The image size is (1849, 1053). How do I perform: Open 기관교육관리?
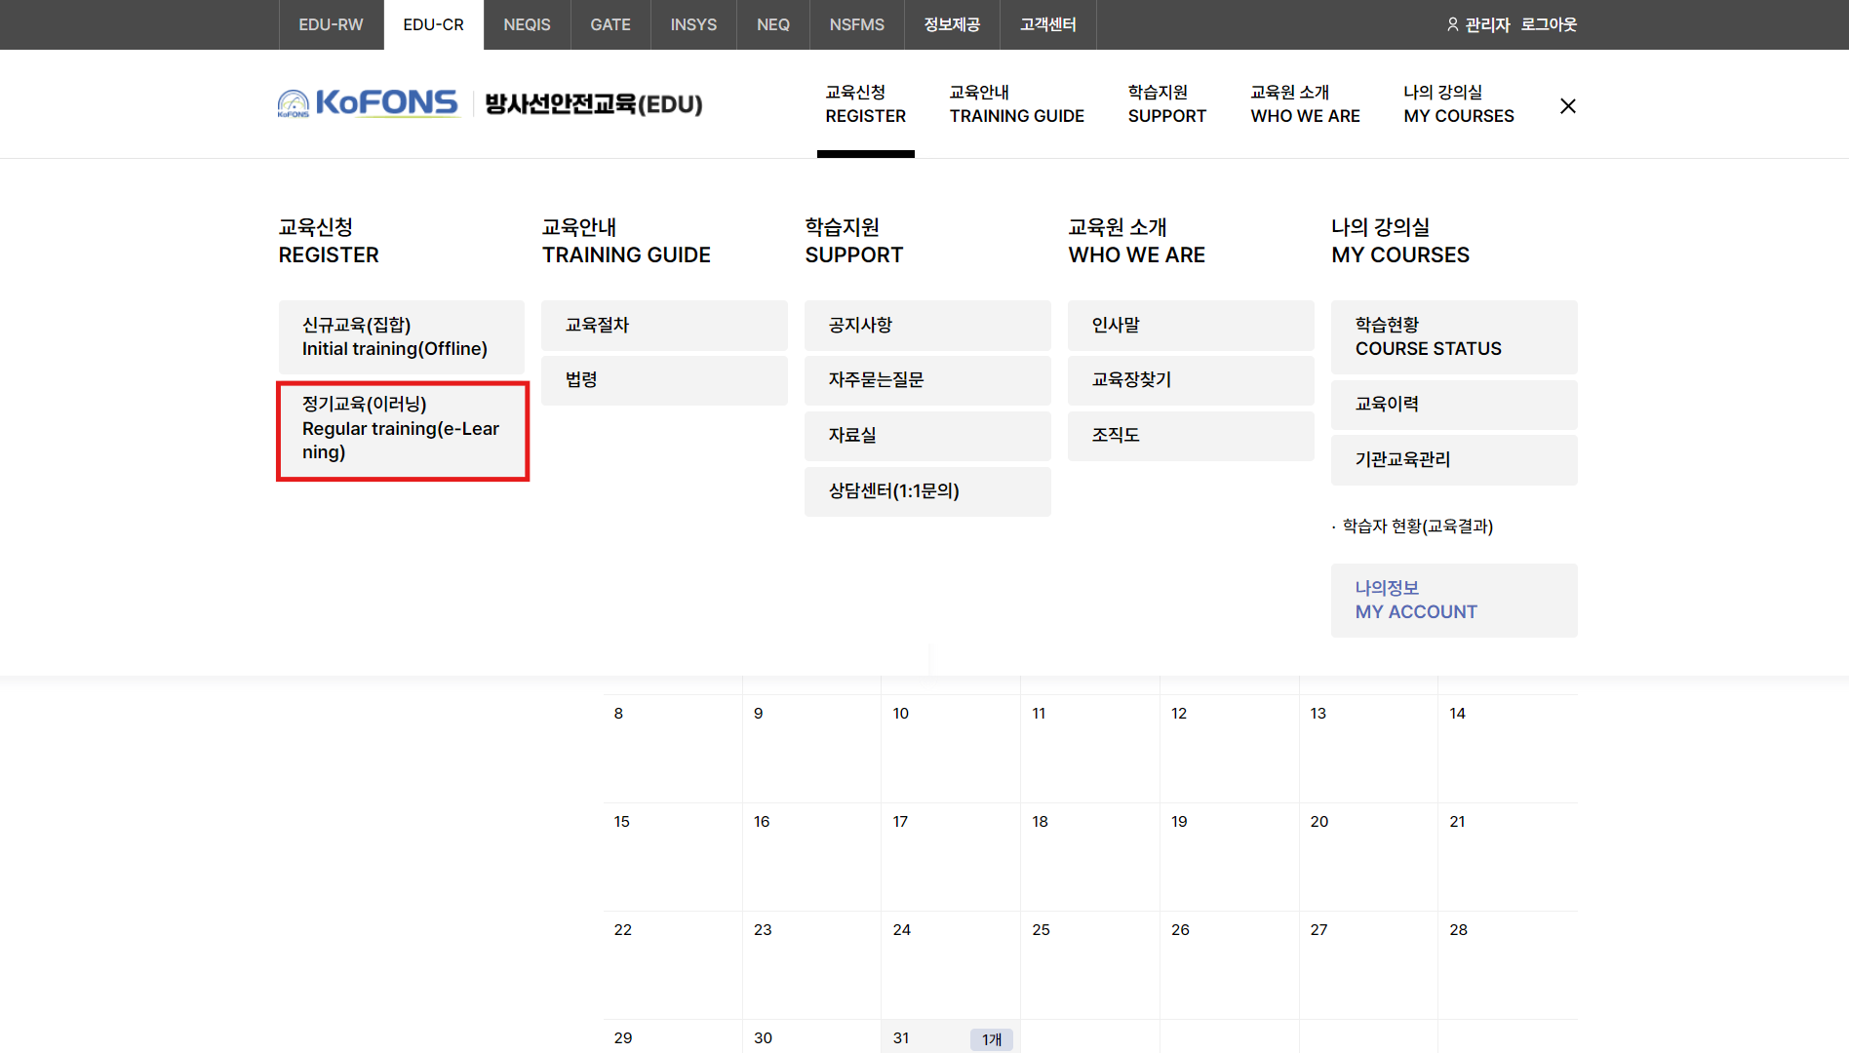(x=1454, y=460)
